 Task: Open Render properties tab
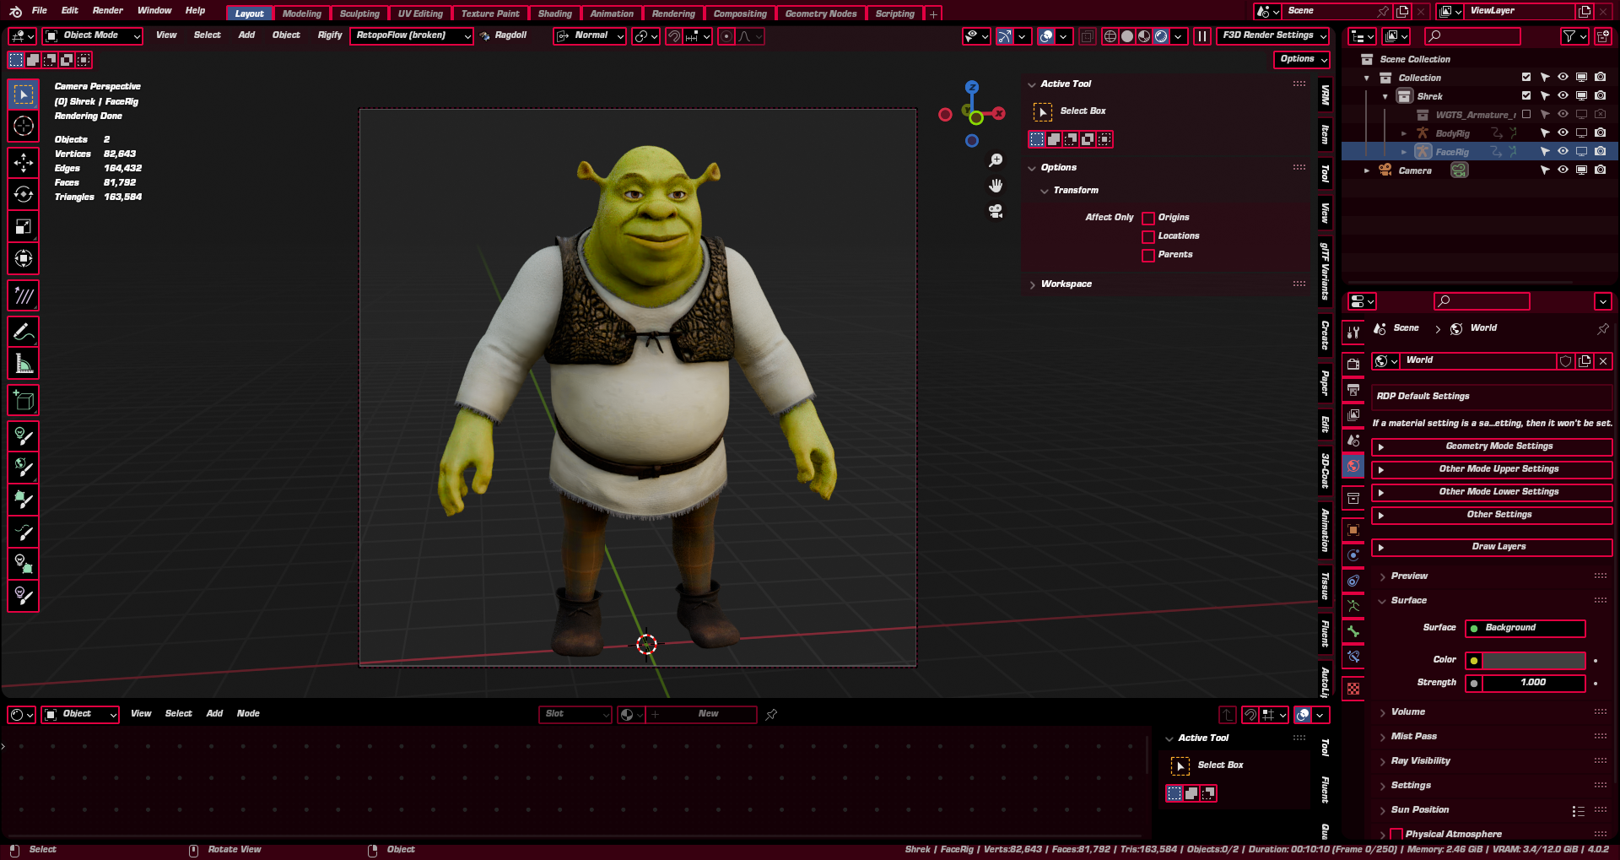click(x=1353, y=364)
